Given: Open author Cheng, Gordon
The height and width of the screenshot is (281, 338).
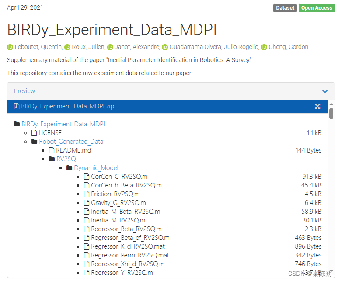Looking at the screenshot, I should pyautogui.click(x=289, y=47).
